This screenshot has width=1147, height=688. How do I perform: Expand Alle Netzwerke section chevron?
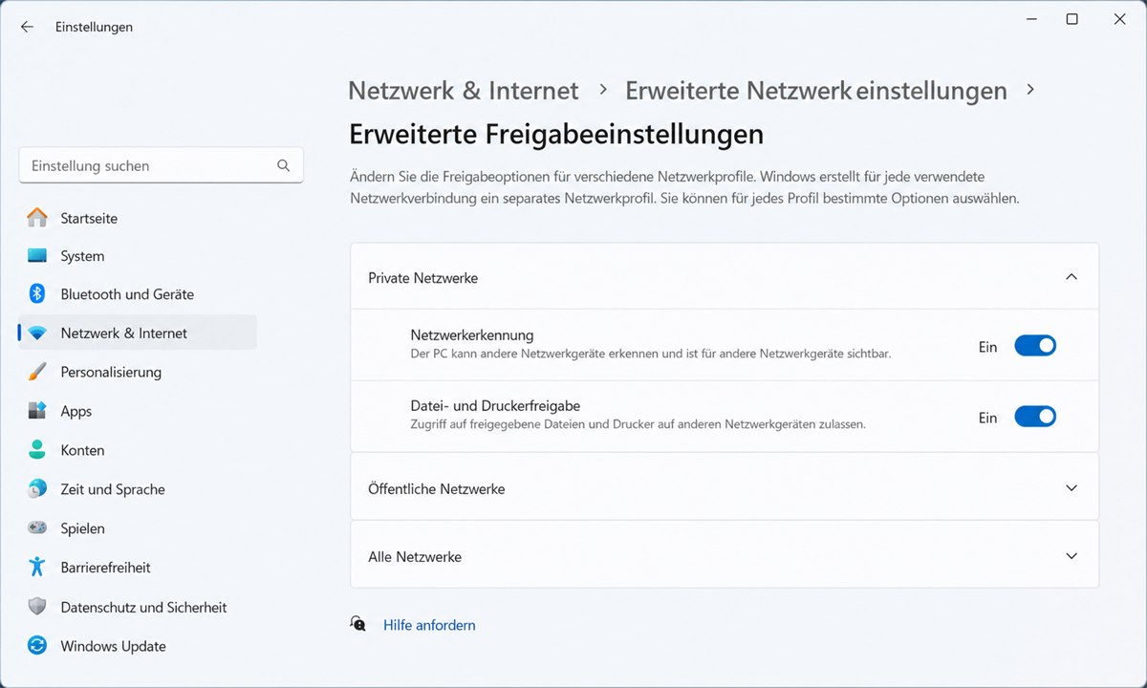(1071, 556)
